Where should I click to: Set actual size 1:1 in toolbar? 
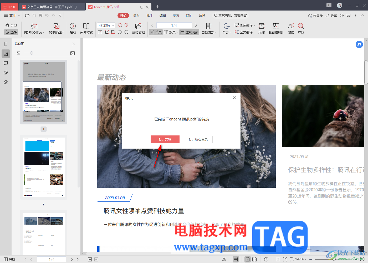[x=100, y=32]
